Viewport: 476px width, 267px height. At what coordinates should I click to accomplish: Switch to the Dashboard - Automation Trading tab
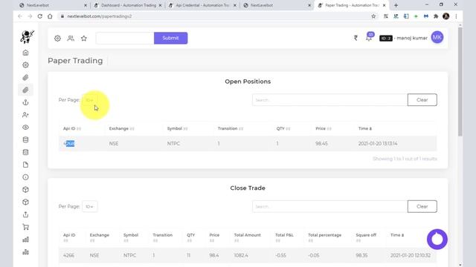pos(128,5)
